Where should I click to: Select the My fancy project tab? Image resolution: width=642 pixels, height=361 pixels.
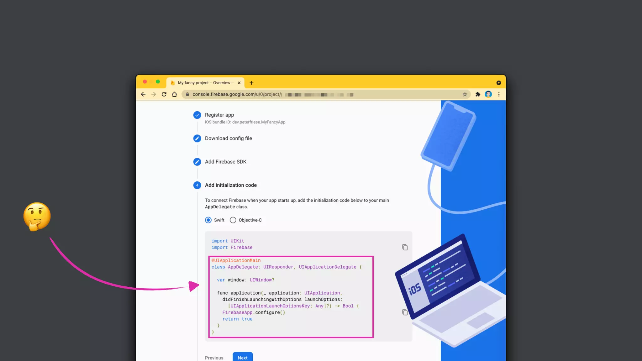[x=204, y=83]
